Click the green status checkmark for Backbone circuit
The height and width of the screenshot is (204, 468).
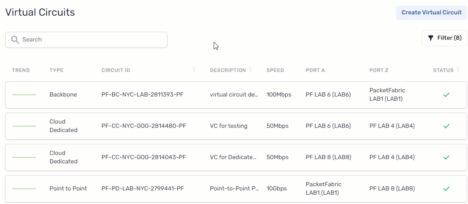[446, 95]
